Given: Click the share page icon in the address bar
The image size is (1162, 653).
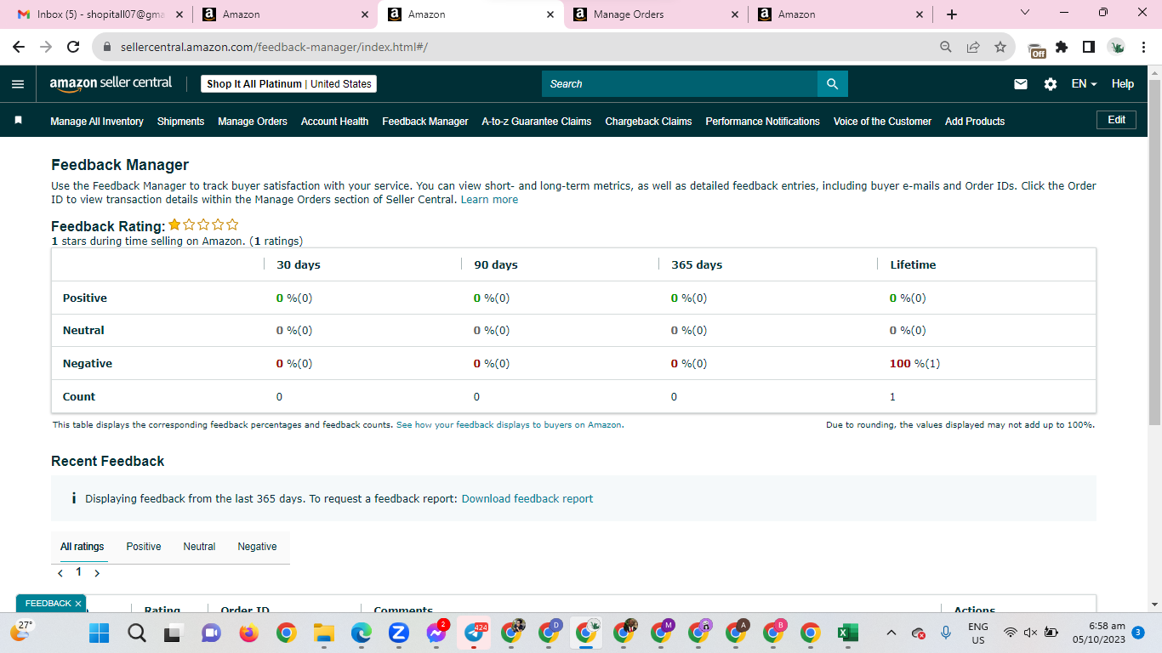Looking at the screenshot, I should [x=973, y=47].
